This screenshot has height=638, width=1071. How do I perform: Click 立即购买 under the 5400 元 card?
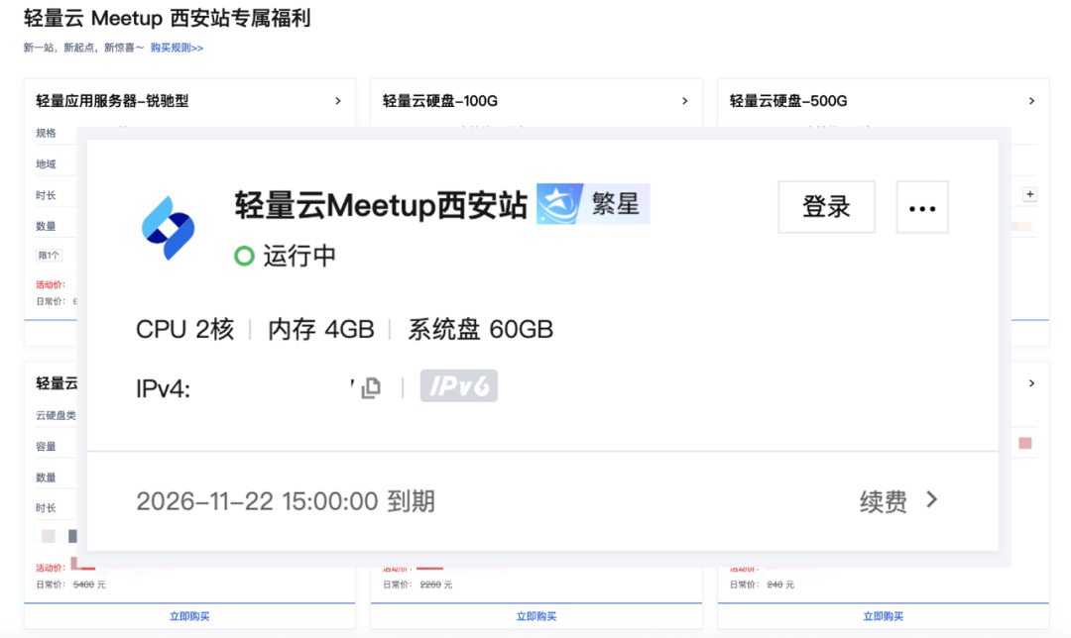pos(189,616)
